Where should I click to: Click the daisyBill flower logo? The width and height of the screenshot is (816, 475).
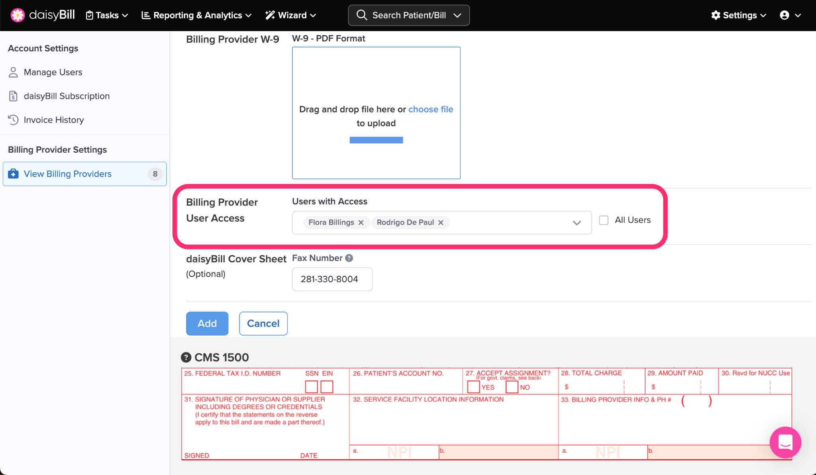coord(18,15)
